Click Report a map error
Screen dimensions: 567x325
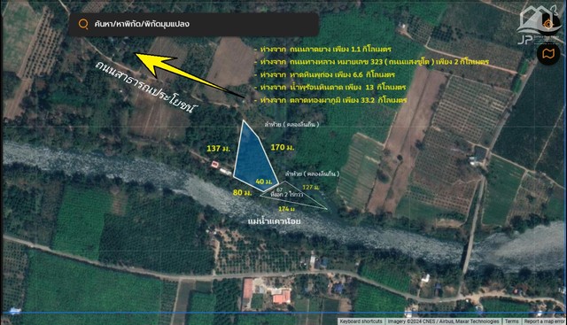pyautogui.click(x=544, y=321)
